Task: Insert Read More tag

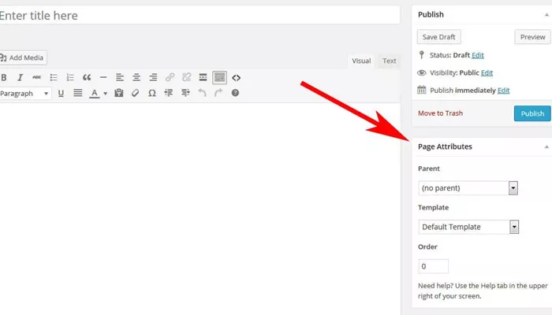Action: click(203, 77)
